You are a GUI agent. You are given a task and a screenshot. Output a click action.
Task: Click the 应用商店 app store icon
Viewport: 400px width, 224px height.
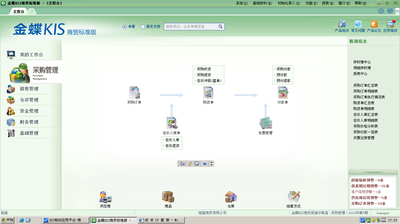coord(390,24)
